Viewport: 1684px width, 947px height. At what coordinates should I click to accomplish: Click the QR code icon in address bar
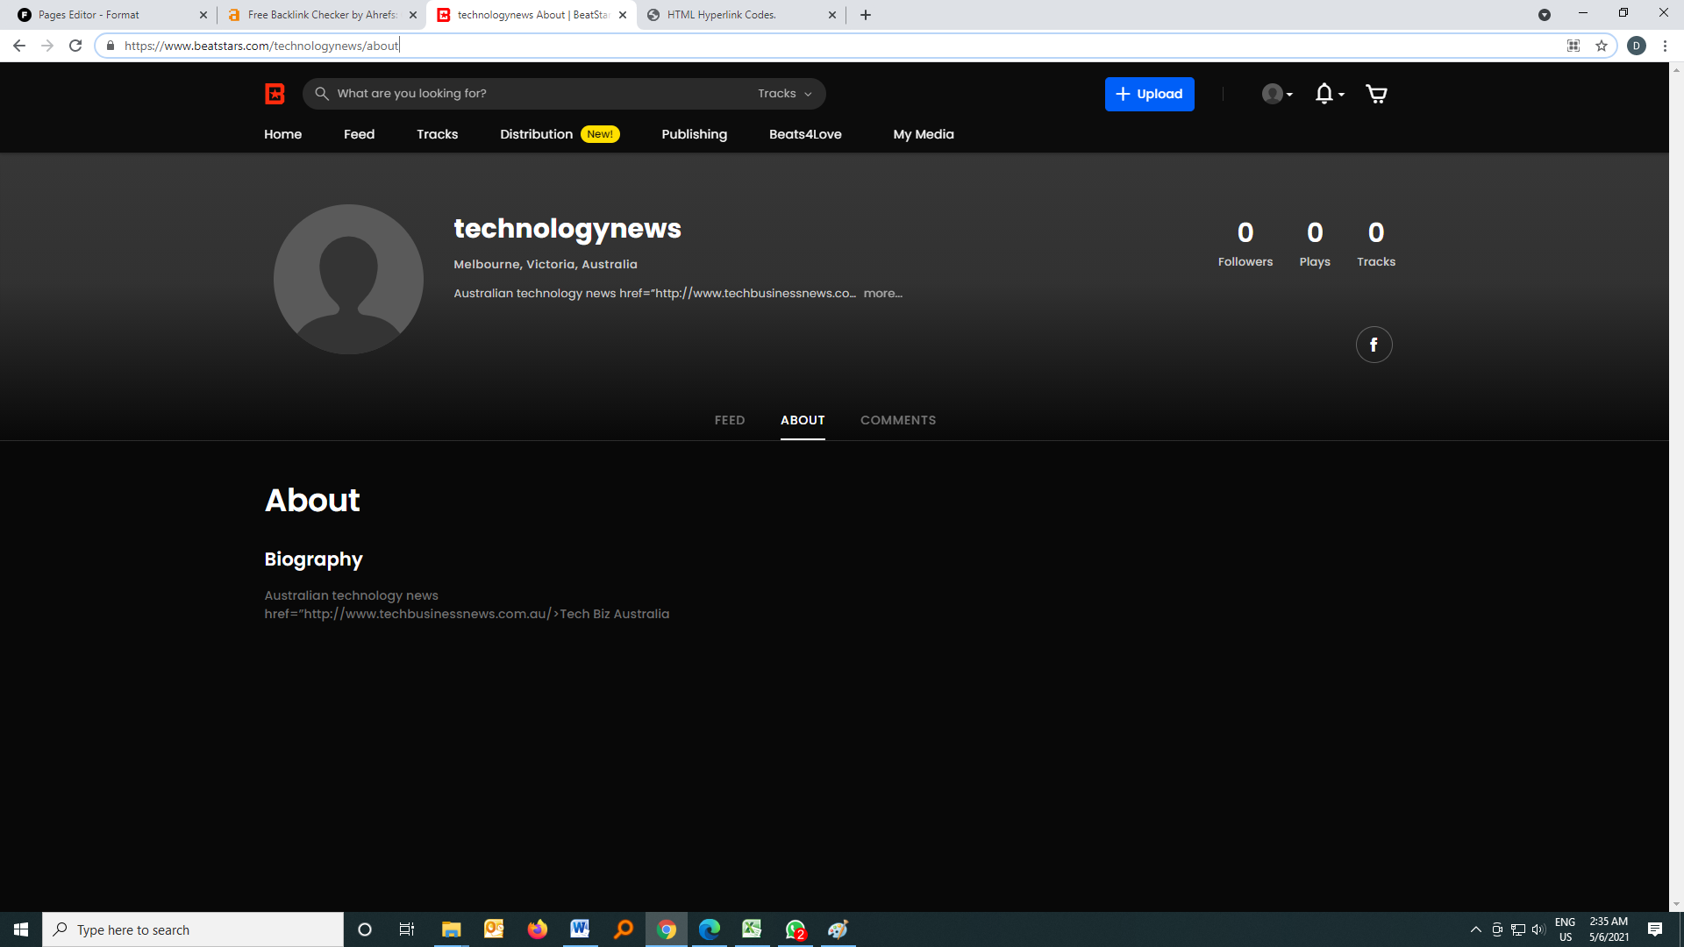(1573, 46)
